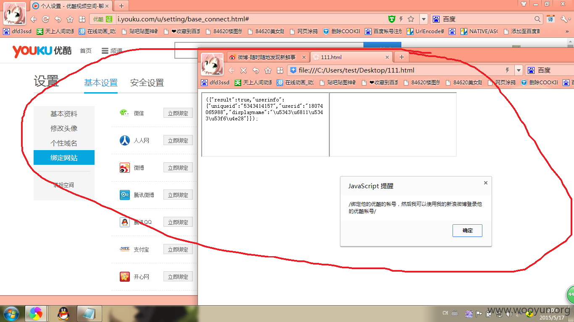Open the QQ penguin on the taskbar
The image size is (574, 322).
(64, 313)
